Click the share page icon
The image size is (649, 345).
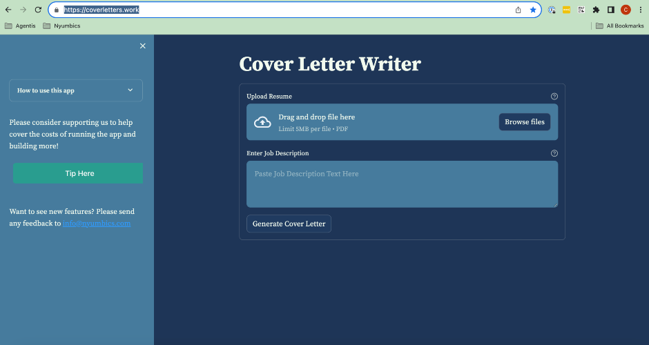[x=519, y=10]
